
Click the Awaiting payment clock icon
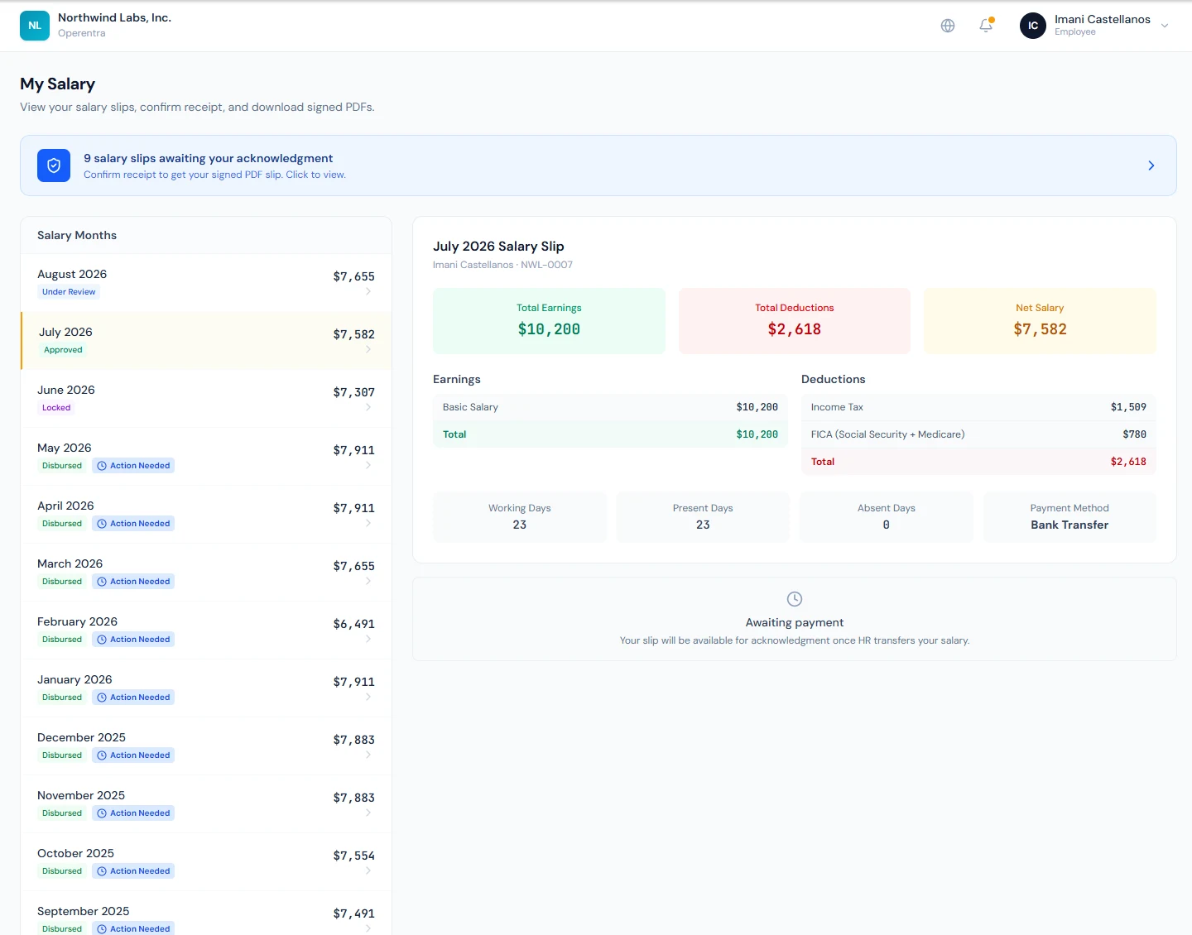(x=795, y=599)
